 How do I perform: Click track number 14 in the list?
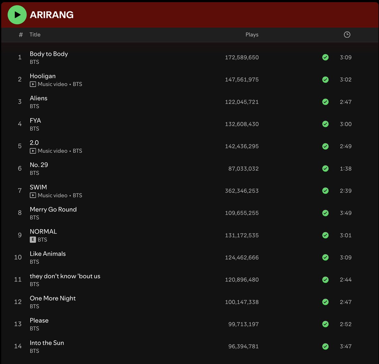[x=18, y=346]
